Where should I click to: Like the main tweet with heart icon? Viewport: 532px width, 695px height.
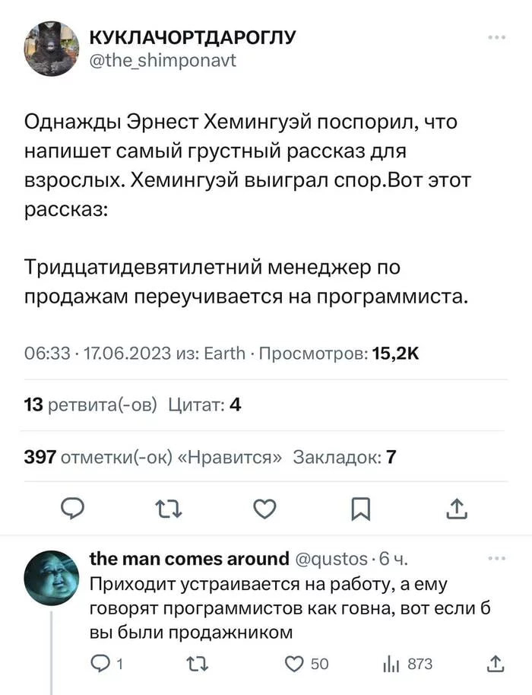coord(265,509)
